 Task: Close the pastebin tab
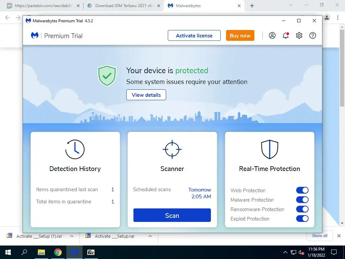[78, 6]
